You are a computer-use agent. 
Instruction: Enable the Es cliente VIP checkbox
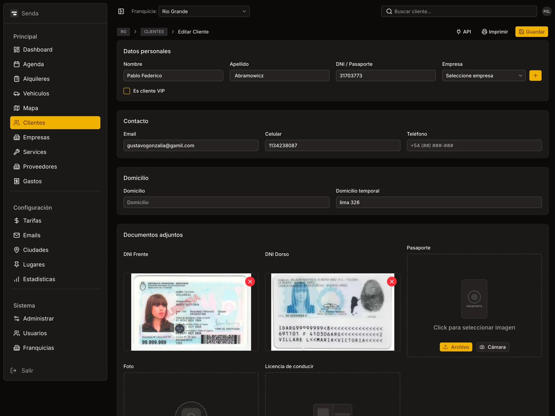point(127,91)
